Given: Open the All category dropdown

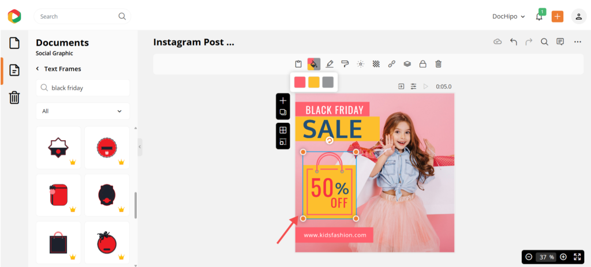Looking at the screenshot, I should (x=83, y=111).
